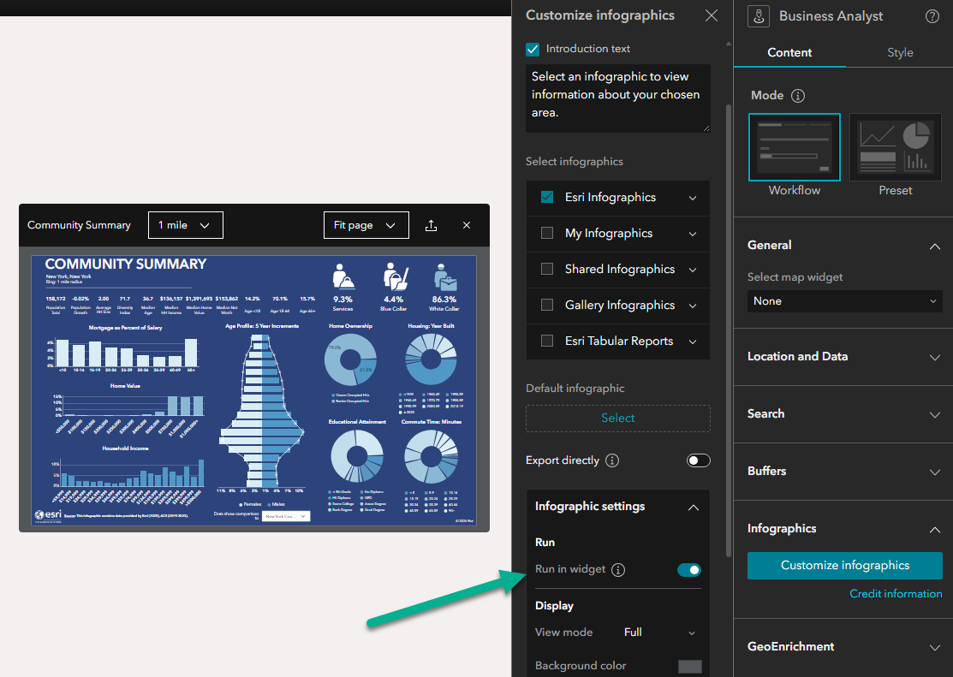The height and width of the screenshot is (677, 953).
Task: Click the Age Profile pyramid chart
Action: [262, 410]
